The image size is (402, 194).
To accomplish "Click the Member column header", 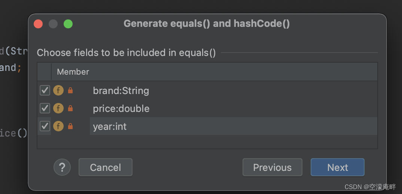I will pos(73,72).
